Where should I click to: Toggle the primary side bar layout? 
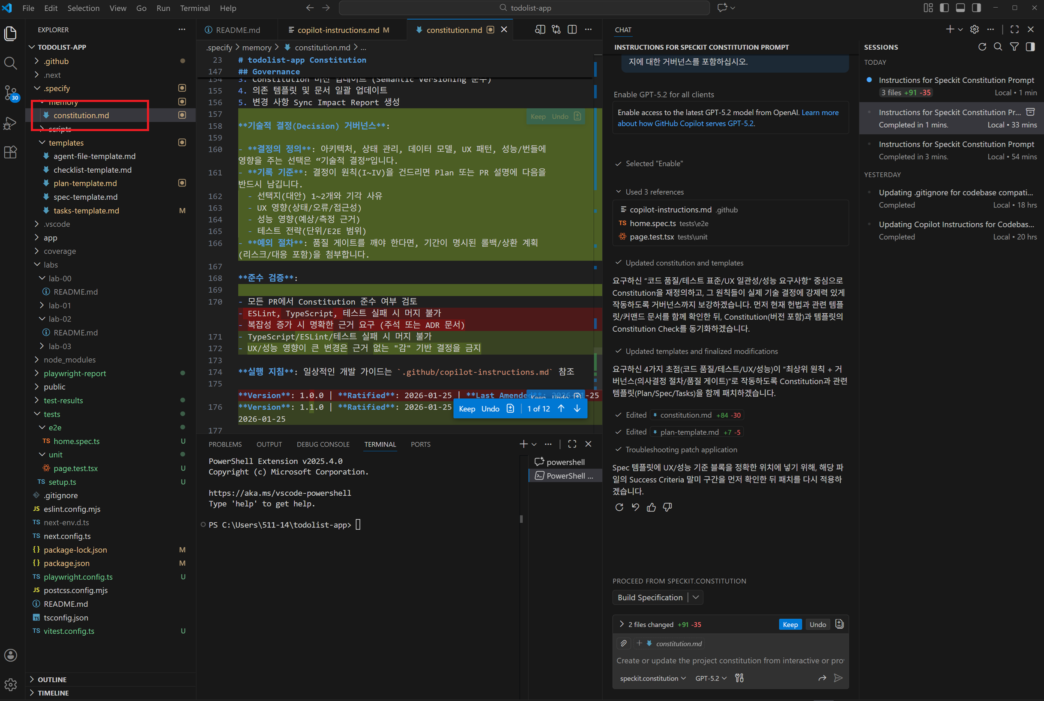tap(944, 8)
